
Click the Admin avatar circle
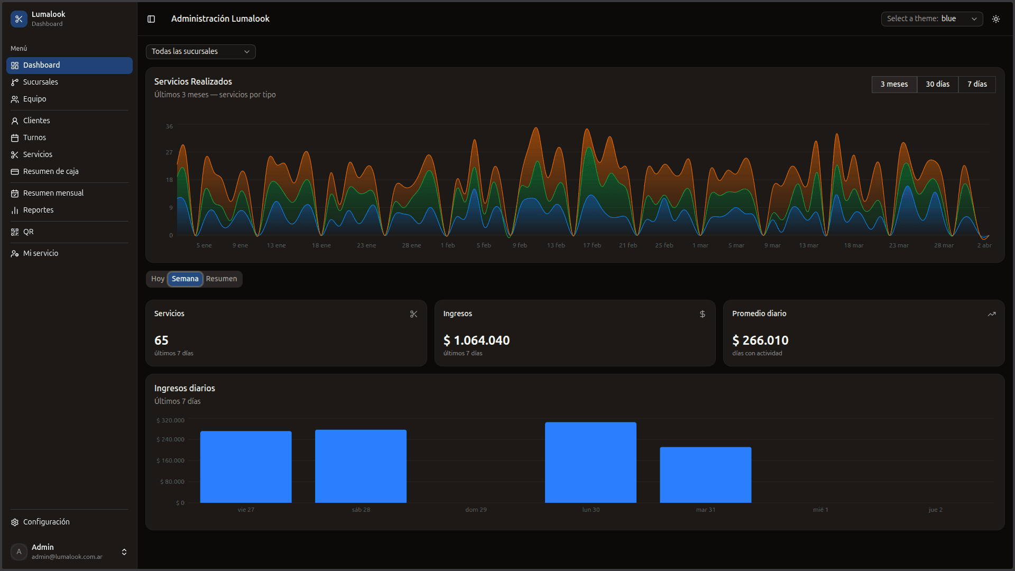pyautogui.click(x=19, y=552)
